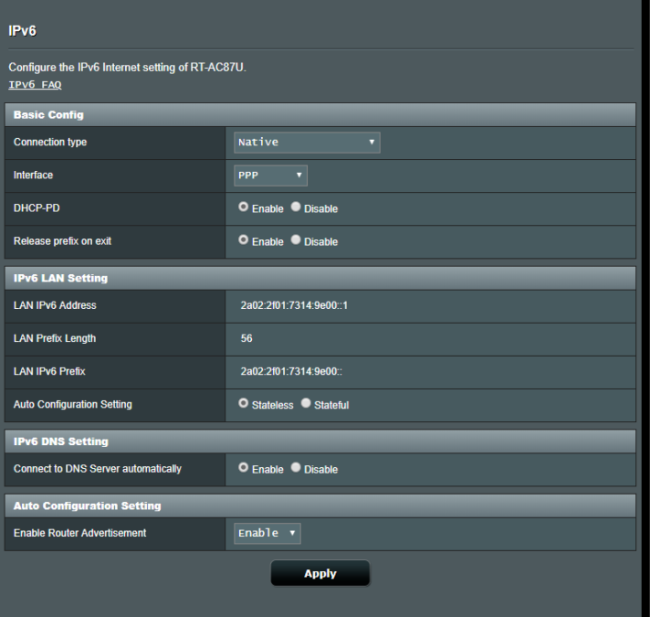Enable Release prefix on exit

[x=244, y=241]
